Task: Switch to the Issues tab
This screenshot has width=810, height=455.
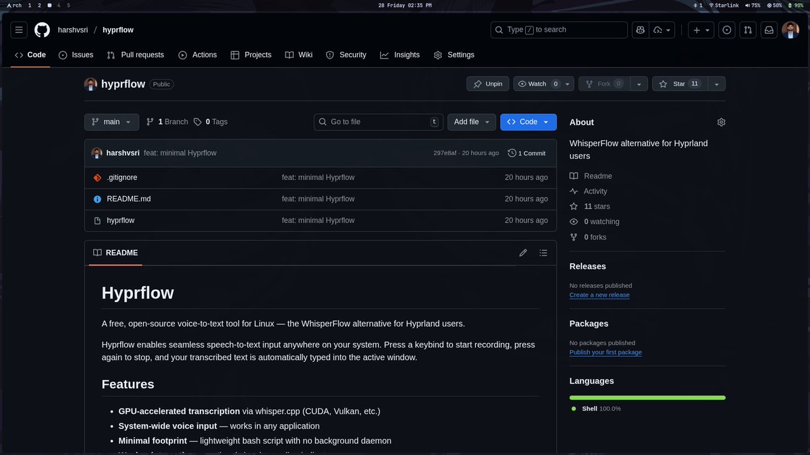Action: [x=76, y=55]
